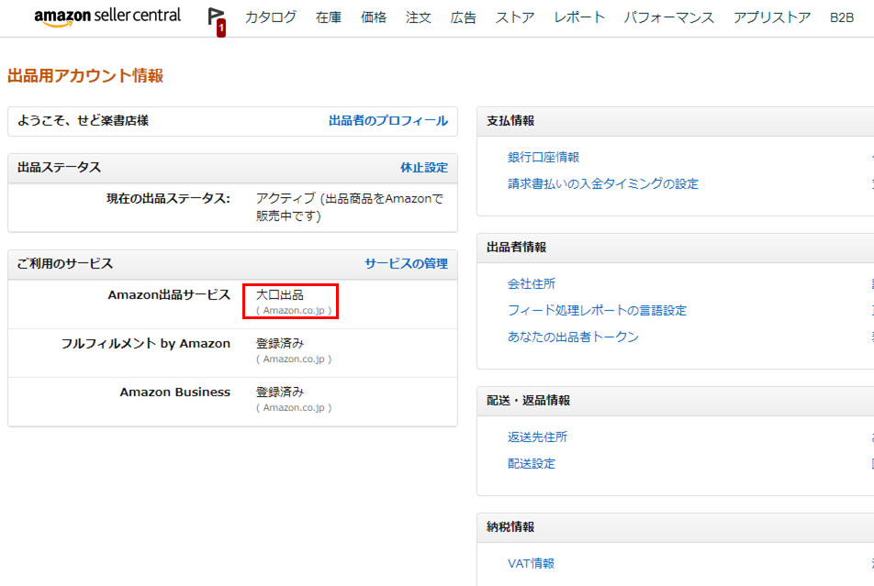The height and width of the screenshot is (586, 874).
Task: Open the 休止設定 link
Action: [x=424, y=167]
